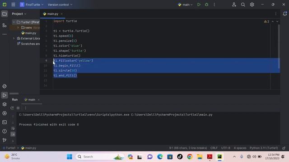The image size is (289, 162).
Task: Toggle soft-wrap in Run console
Action: (x=13, y=128)
